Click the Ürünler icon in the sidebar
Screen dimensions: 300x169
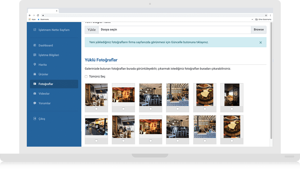pos(35,74)
